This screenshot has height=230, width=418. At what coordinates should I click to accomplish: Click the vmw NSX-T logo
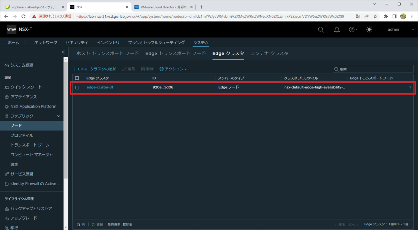(x=20, y=29)
